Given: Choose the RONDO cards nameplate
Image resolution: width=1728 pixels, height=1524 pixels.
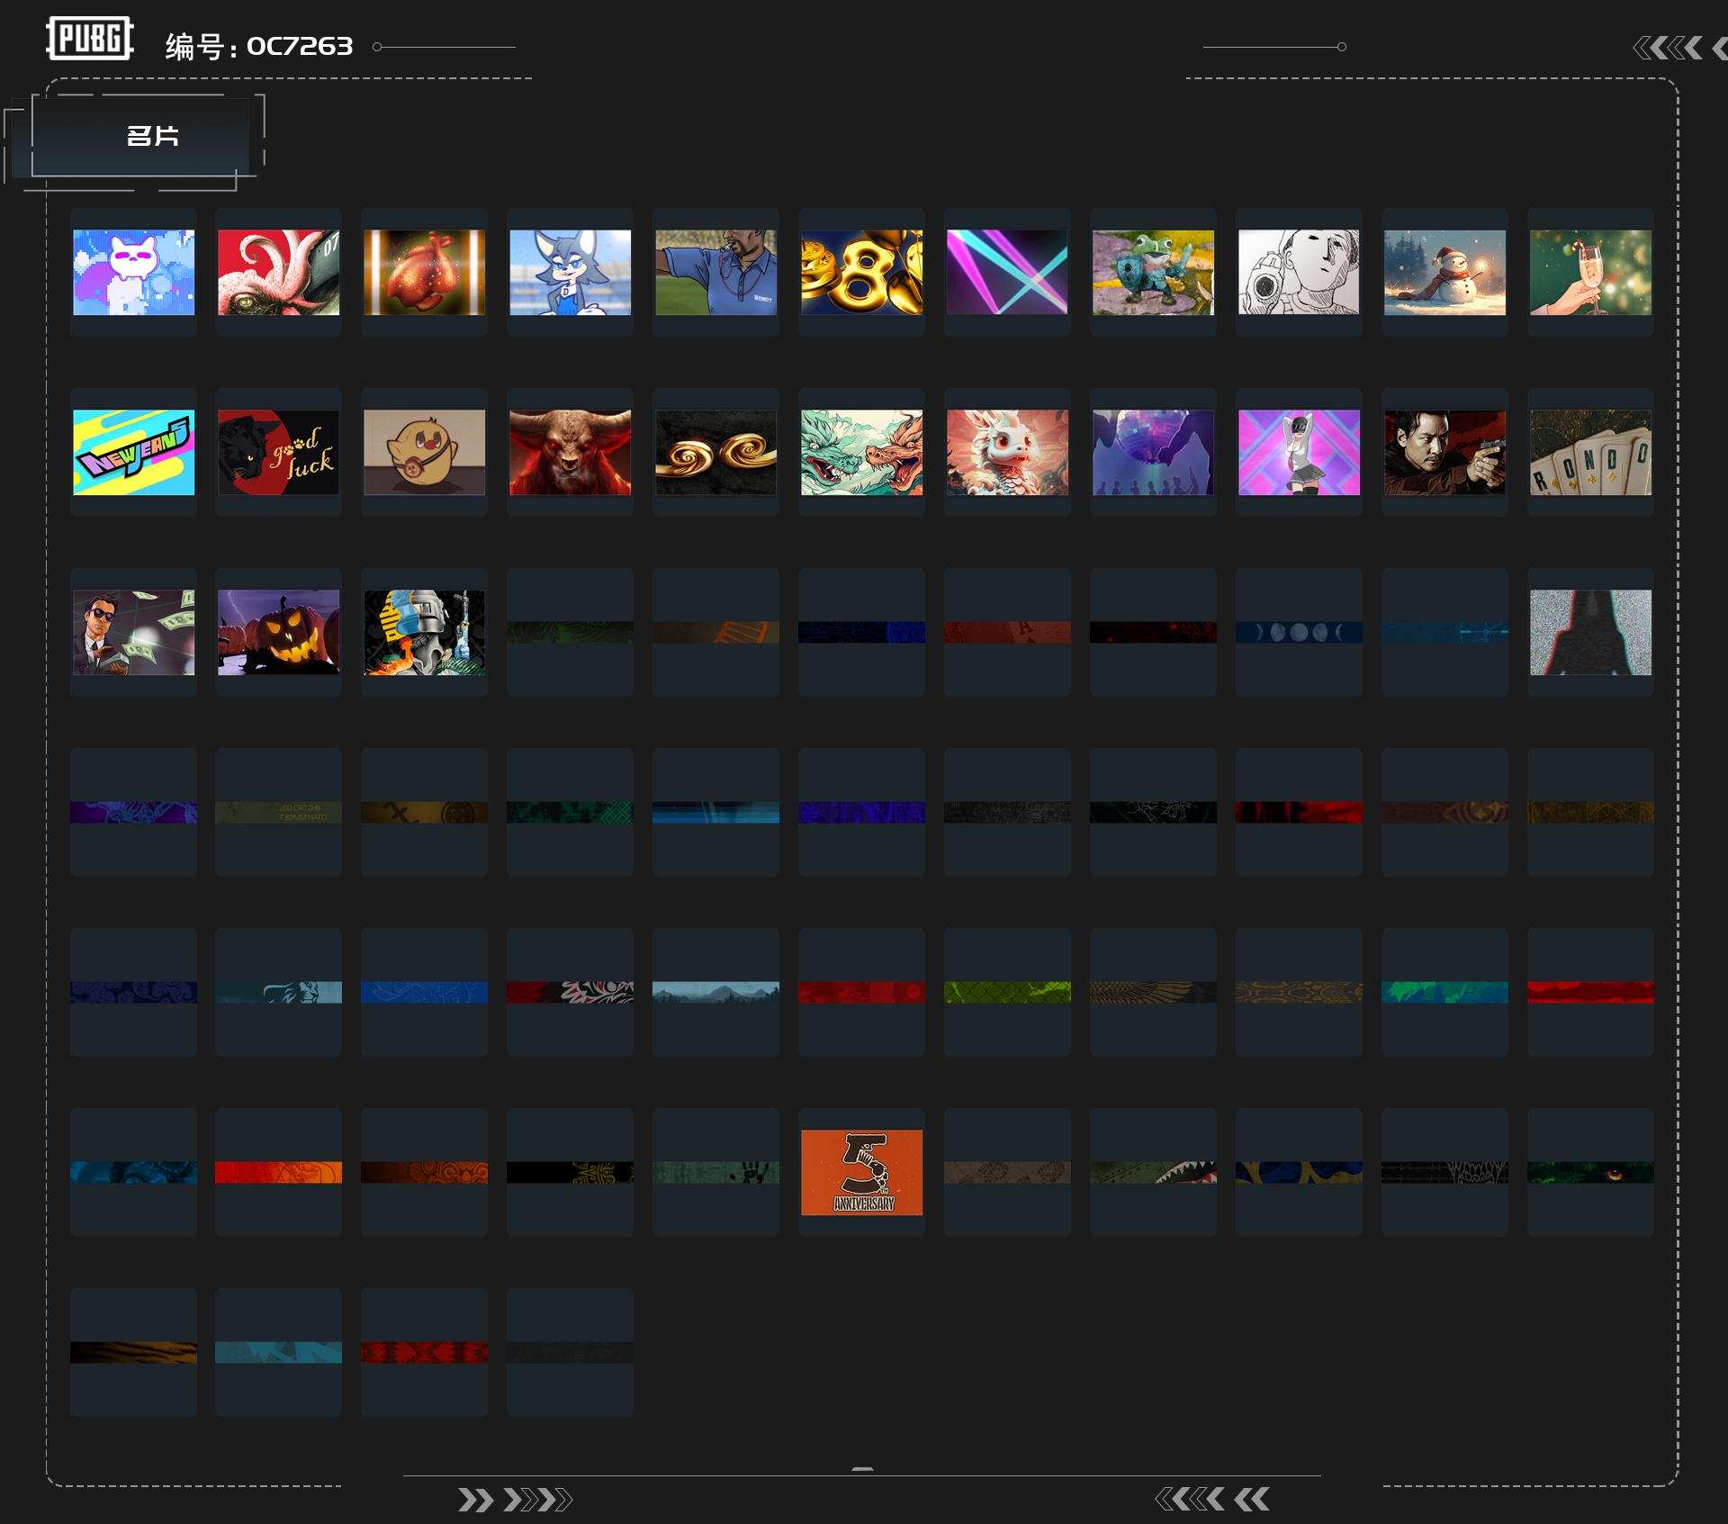Looking at the screenshot, I should tap(1590, 452).
